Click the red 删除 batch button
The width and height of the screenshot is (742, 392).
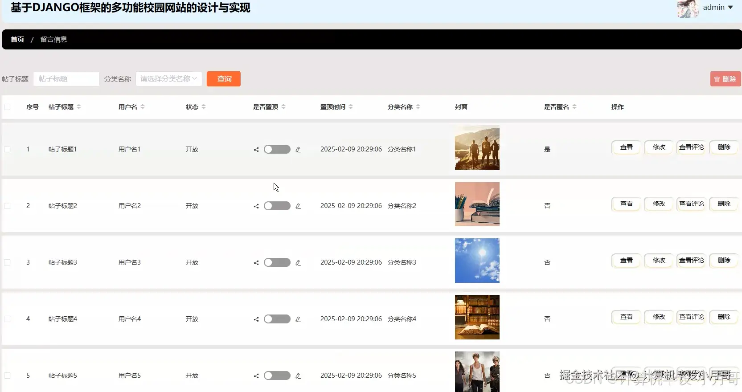pos(726,79)
